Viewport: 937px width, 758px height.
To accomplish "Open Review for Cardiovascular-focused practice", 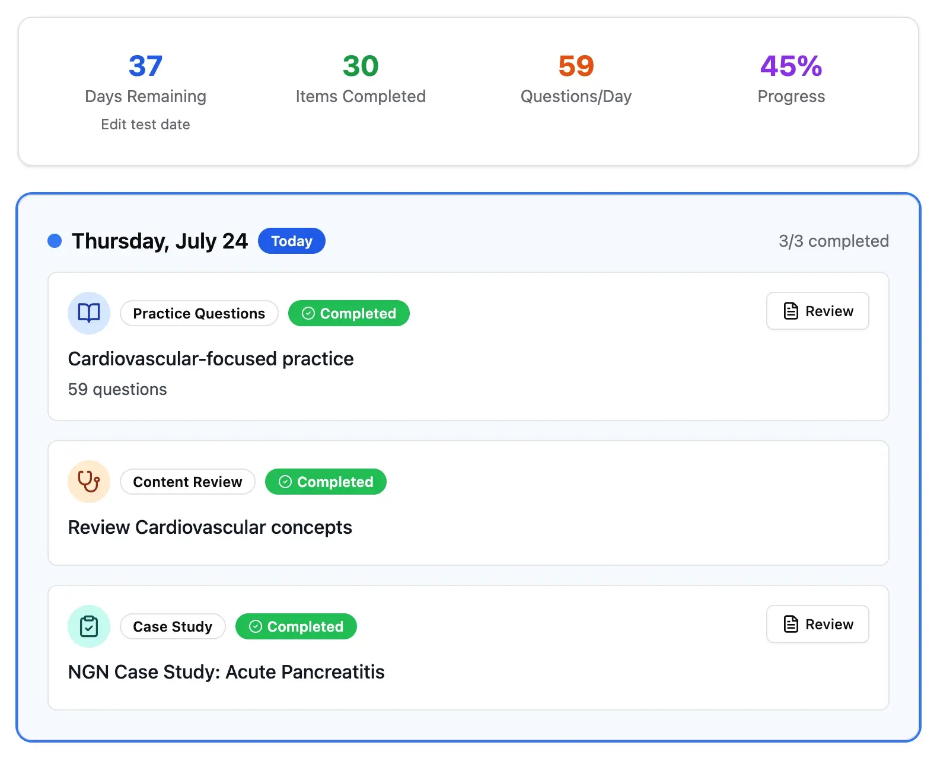I will [x=817, y=311].
